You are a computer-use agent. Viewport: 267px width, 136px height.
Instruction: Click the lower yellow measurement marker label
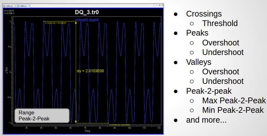(120, 125)
